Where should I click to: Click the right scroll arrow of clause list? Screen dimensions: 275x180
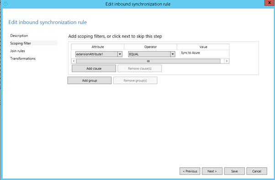point(227,61)
